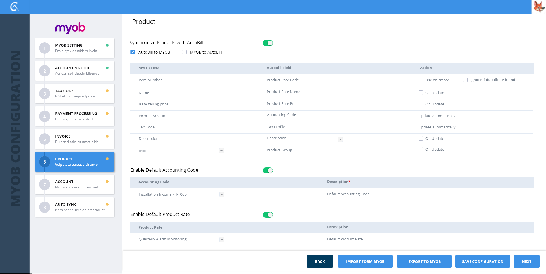
Task: Click the Save Configuration button
Action: coord(482,261)
